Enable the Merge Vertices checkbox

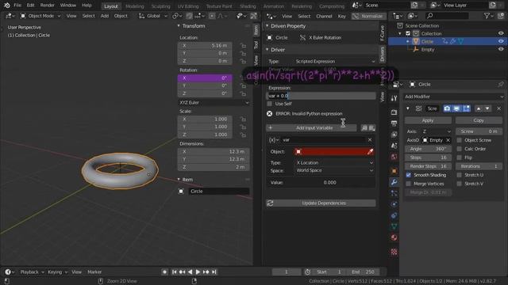409,184
